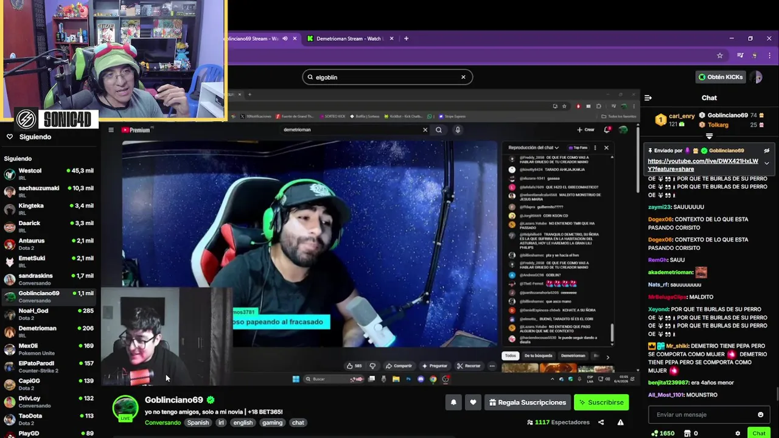Open Demetrioman channel in the sidebar
Screen dimensions: 779x438
[49, 332]
